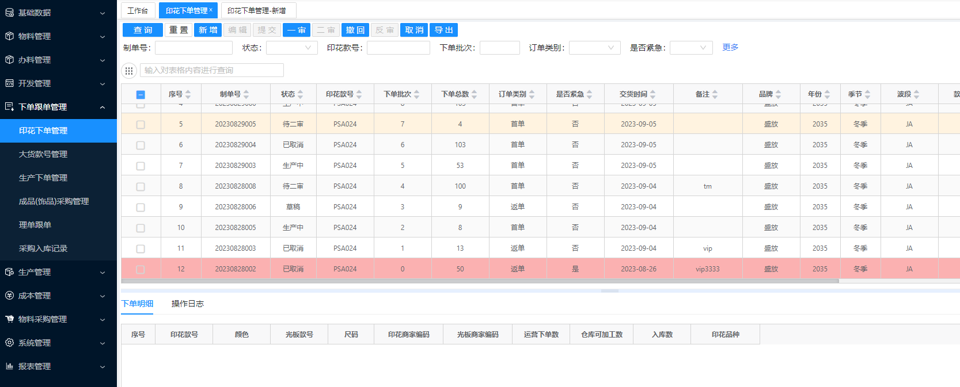Open the 印花下单管理-新增 tab
This screenshot has height=387, width=960.
tap(257, 10)
